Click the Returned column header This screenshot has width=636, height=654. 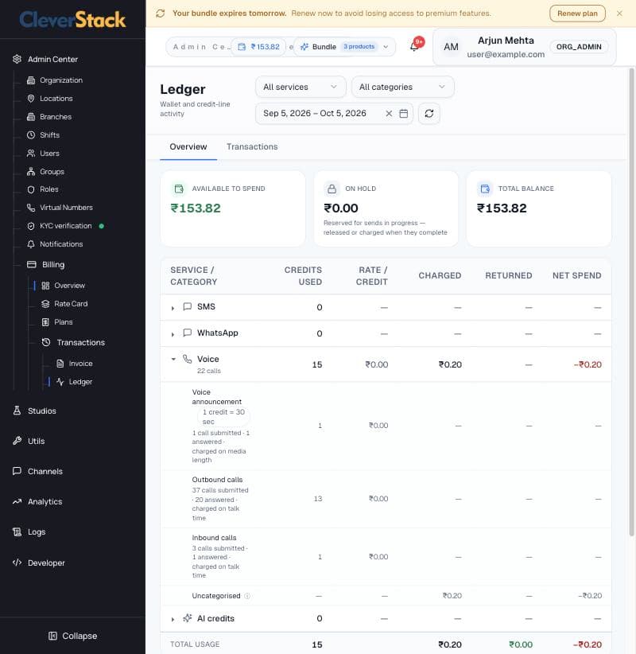coord(509,276)
